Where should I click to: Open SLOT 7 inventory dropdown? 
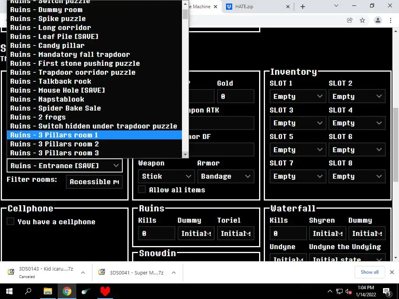[x=298, y=176]
